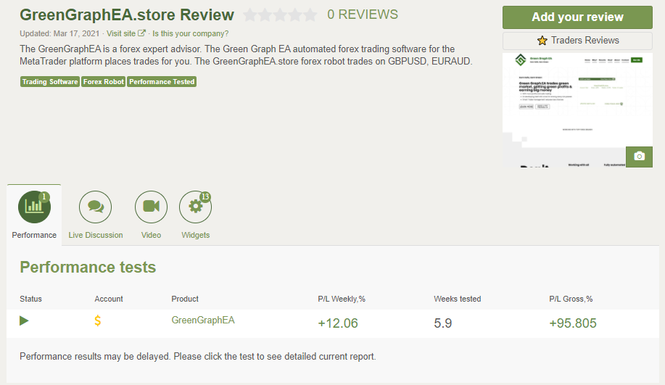Open the Video camera icon

[x=151, y=207]
